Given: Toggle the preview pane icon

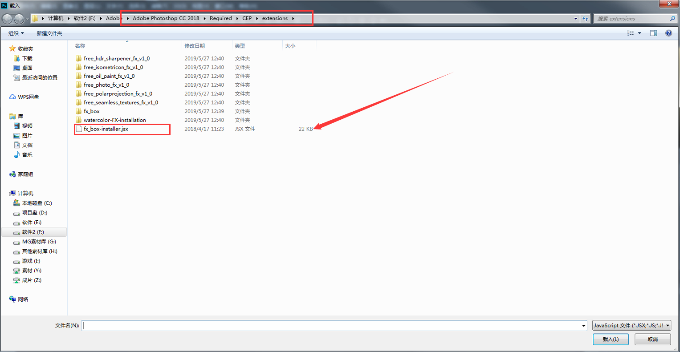Looking at the screenshot, I should [653, 33].
